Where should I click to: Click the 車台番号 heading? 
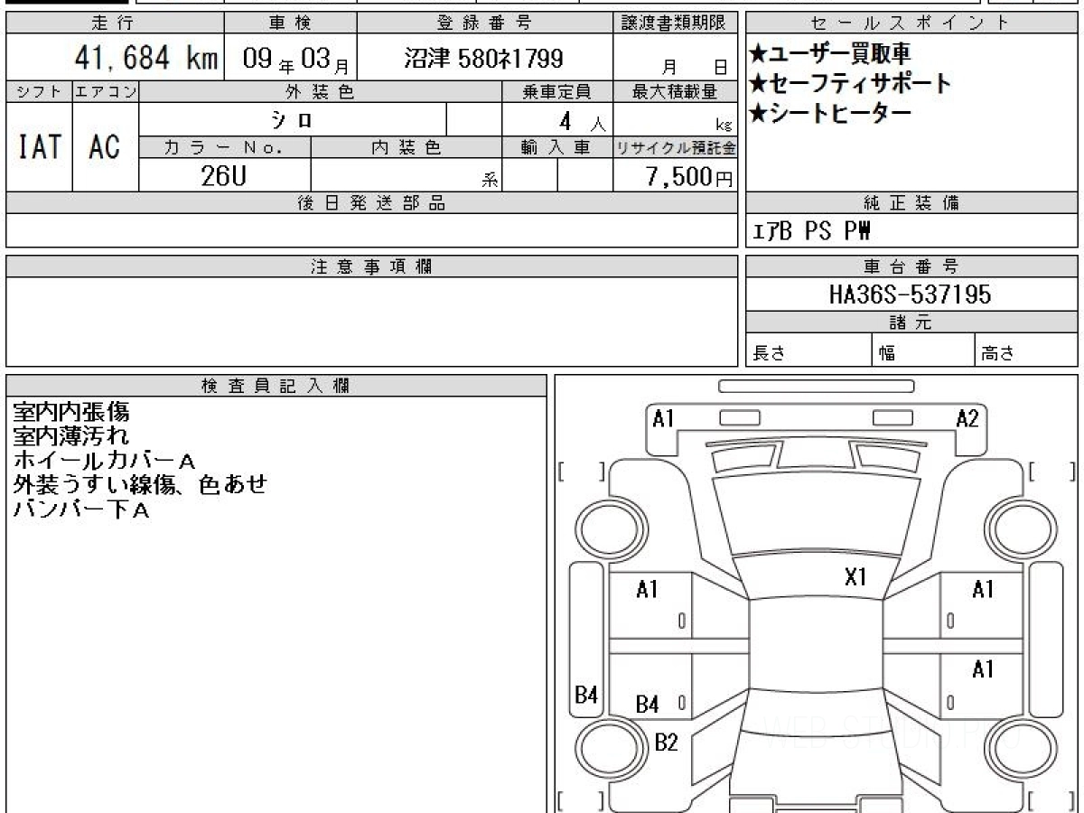911,266
